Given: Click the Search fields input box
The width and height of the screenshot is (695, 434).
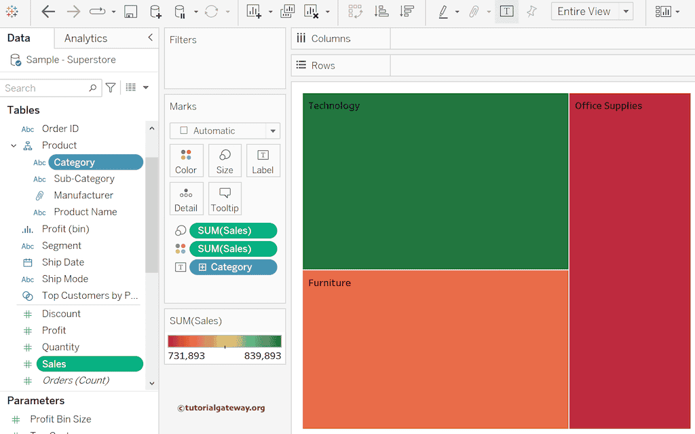Looking at the screenshot, I should 45,88.
